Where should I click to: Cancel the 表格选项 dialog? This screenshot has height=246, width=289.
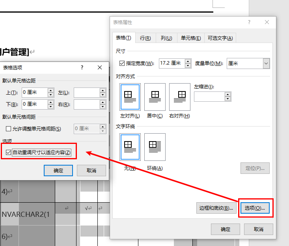(x=91, y=170)
